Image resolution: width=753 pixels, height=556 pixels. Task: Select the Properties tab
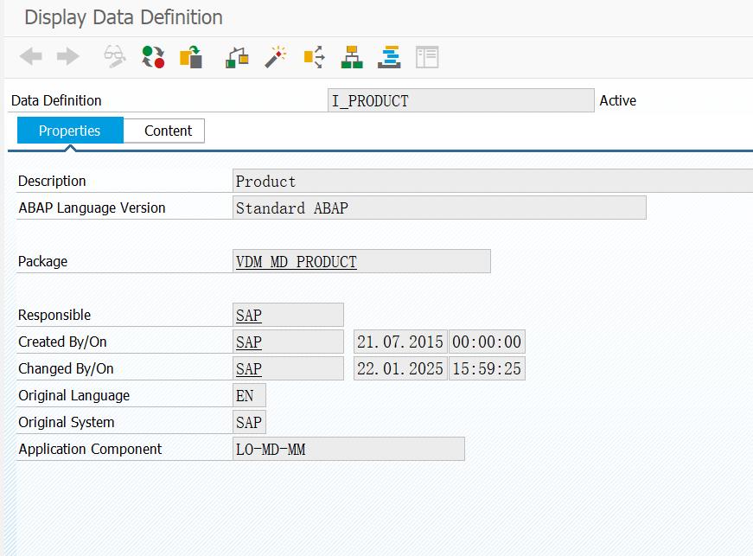point(69,131)
